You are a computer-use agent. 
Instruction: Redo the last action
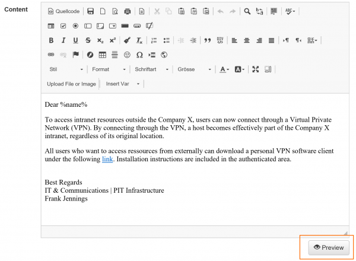click(x=233, y=11)
